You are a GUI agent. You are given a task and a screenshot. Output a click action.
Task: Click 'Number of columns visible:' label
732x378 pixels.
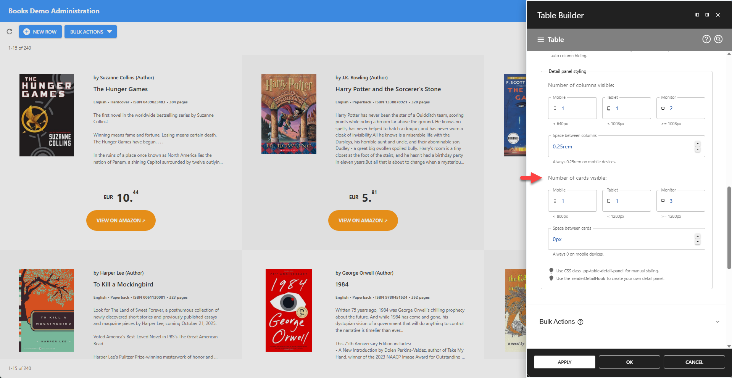coord(581,85)
